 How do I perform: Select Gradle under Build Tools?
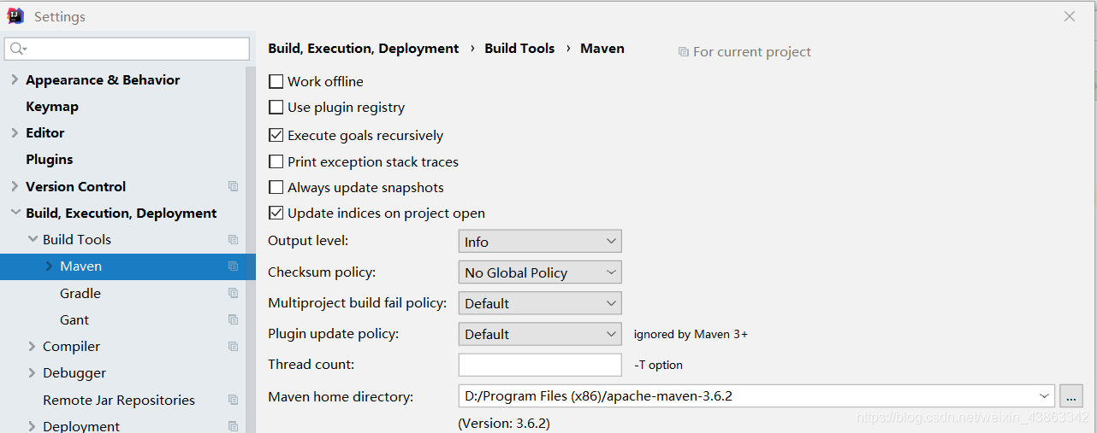coord(80,293)
